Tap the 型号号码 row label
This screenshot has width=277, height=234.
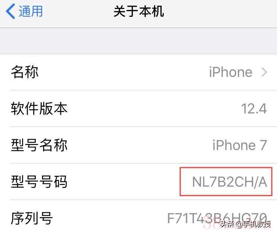click(x=39, y=182)
